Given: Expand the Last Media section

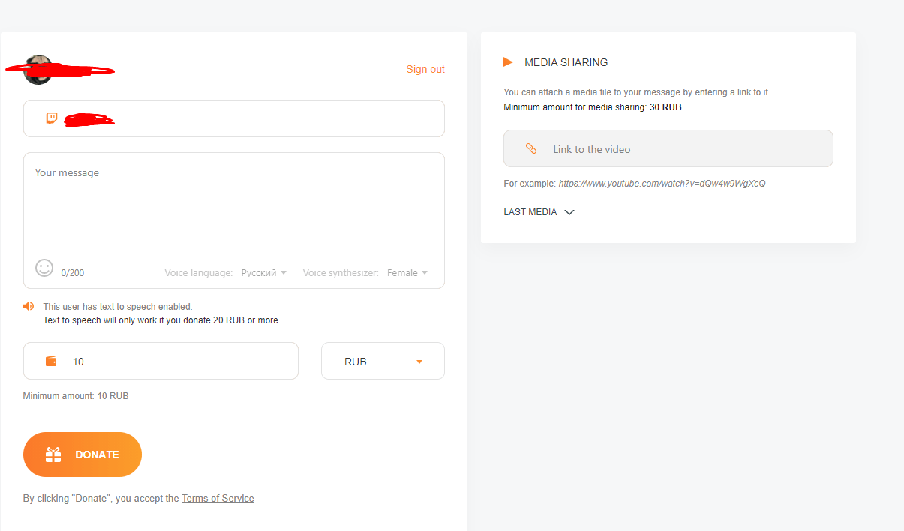Looking at the screenshot, I should [x=538, y=212].
